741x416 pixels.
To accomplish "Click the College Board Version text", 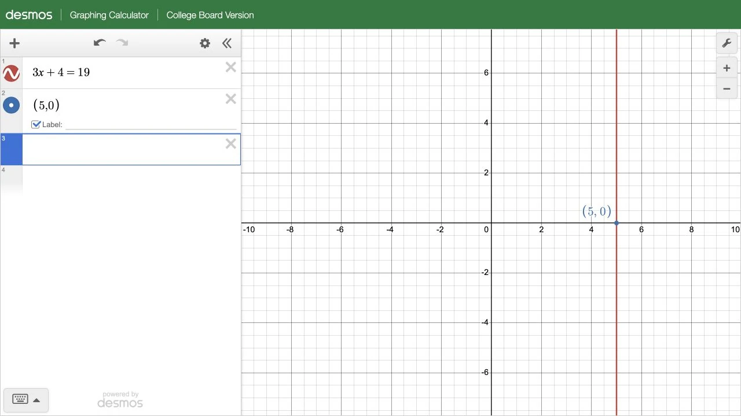I will pos(210,15).
